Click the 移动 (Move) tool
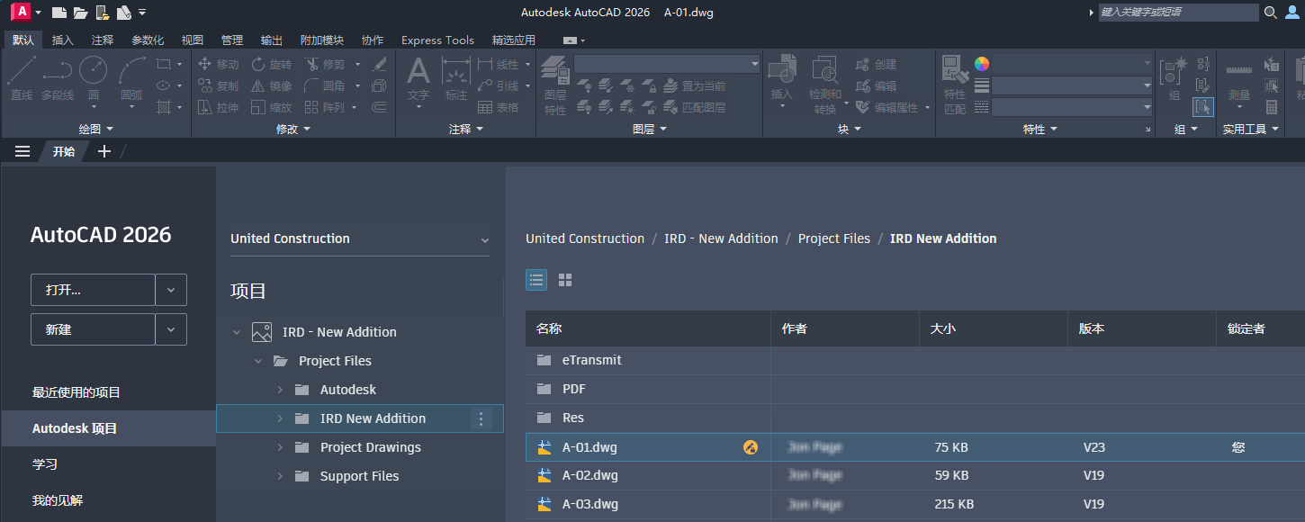Viewport: 1305px width, 522px height. point(218,64)
